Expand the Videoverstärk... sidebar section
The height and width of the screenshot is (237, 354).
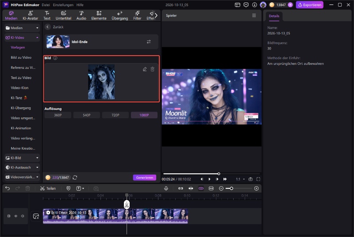coord(22,177)
